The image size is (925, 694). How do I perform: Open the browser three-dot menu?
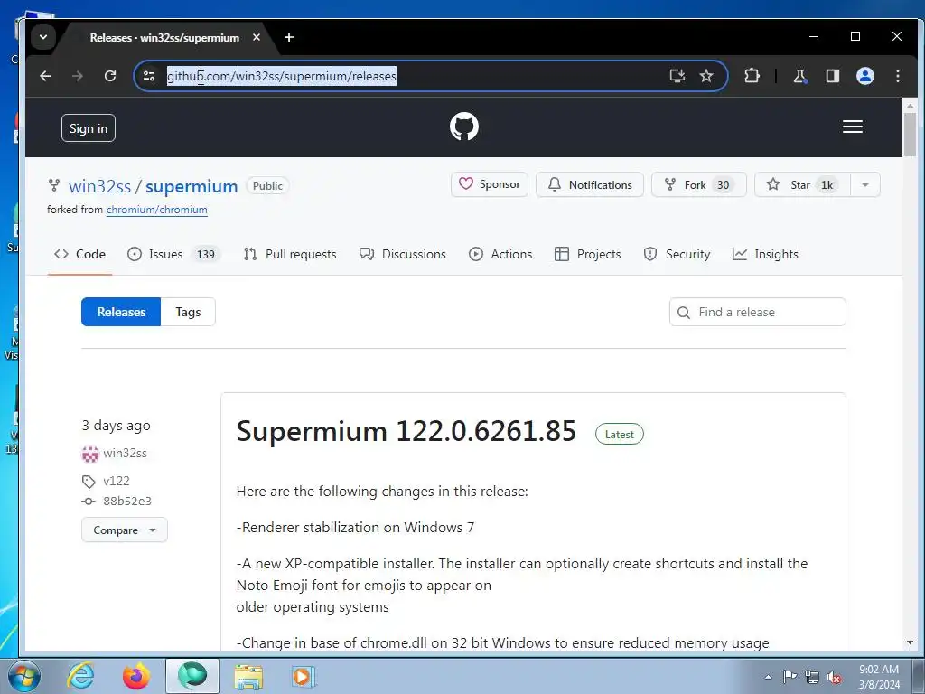pyautogui.click(x=897, y=76)
